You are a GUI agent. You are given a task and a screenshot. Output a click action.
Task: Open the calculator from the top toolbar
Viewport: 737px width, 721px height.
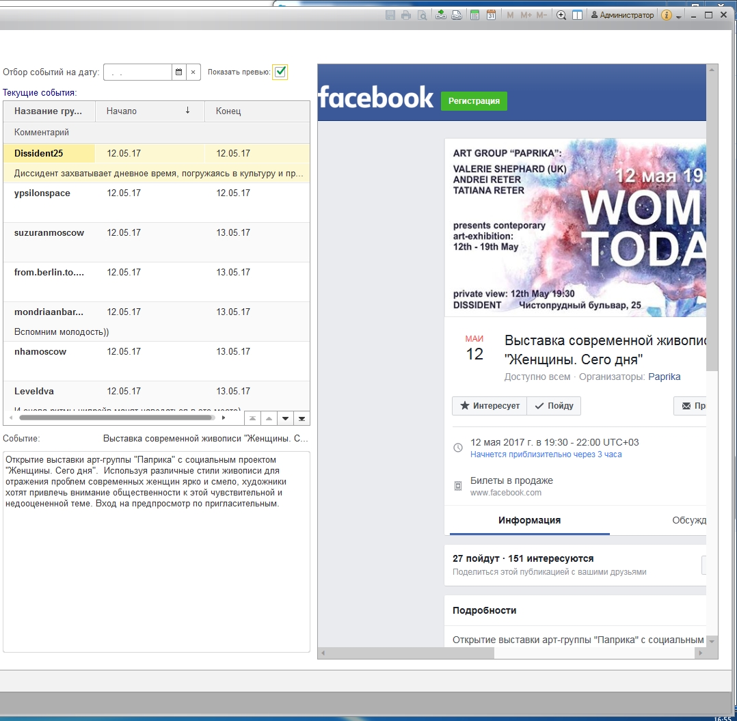click(474, 15)
